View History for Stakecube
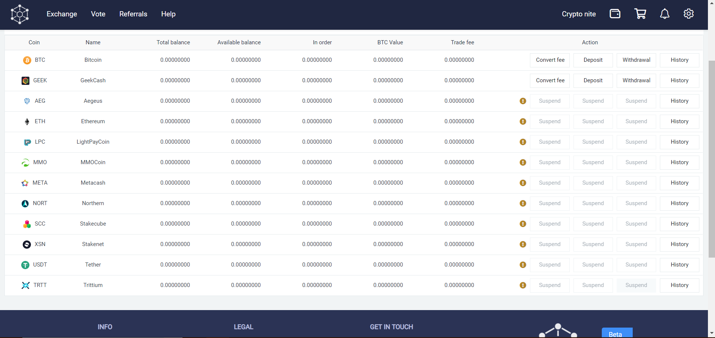715x338 pixels. [x=680, y=224]
